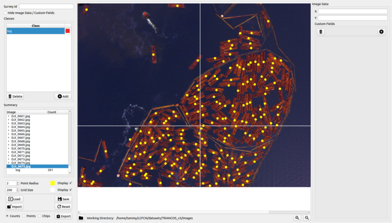This screenshot has width=392, height=223.
Task: Expand the DJI_0661.jpg summary item
Action: (x=9, y=116)
